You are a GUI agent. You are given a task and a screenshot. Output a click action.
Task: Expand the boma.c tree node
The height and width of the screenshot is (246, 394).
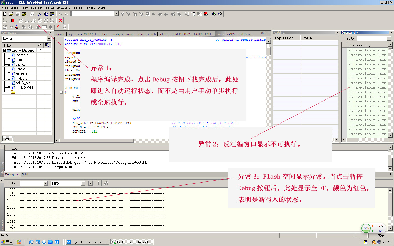pyautogui.click(x=9, y=55)
